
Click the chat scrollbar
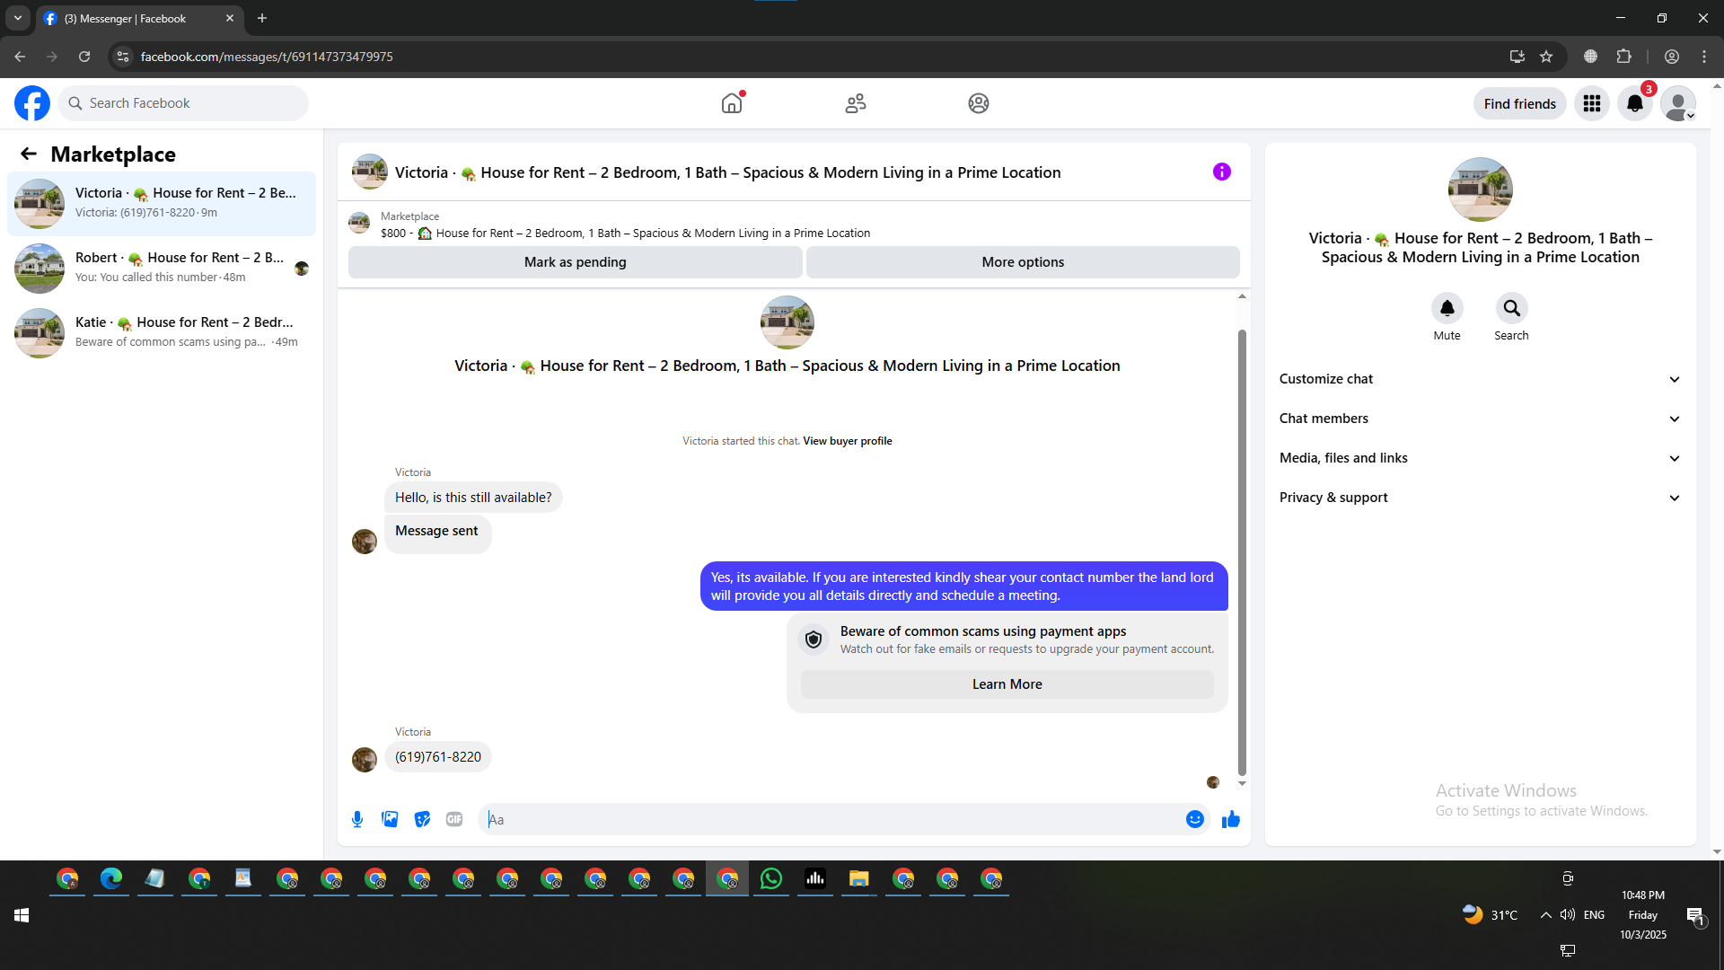pos(1242,551)
